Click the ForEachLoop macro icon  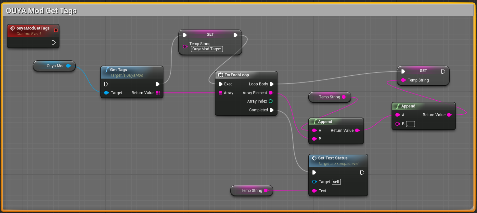[220, 75]
